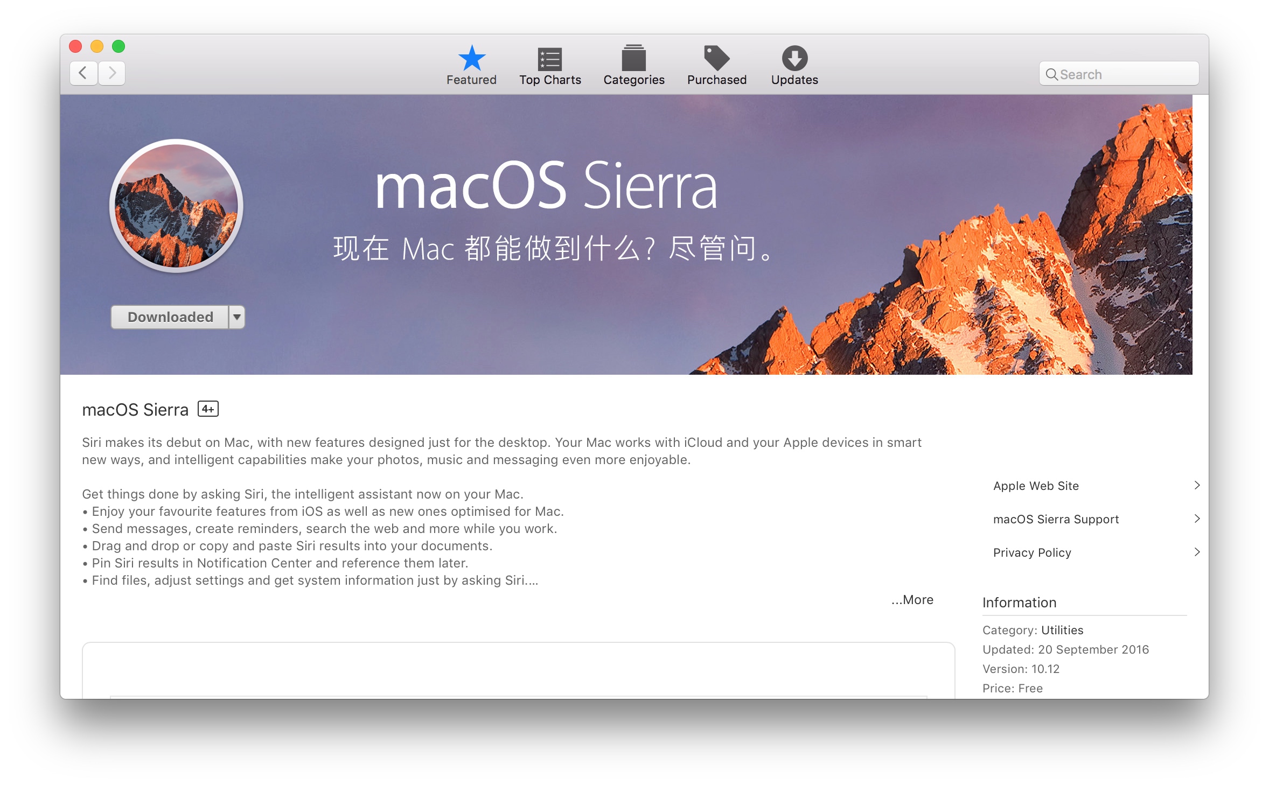1269x785 pixels.
Task: Open the Apple Web Site link
Action: [1036, 486]
